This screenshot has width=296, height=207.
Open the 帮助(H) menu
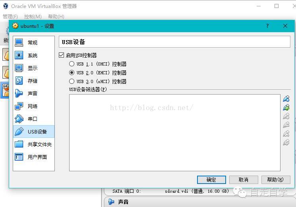click(x=56, y=17)
